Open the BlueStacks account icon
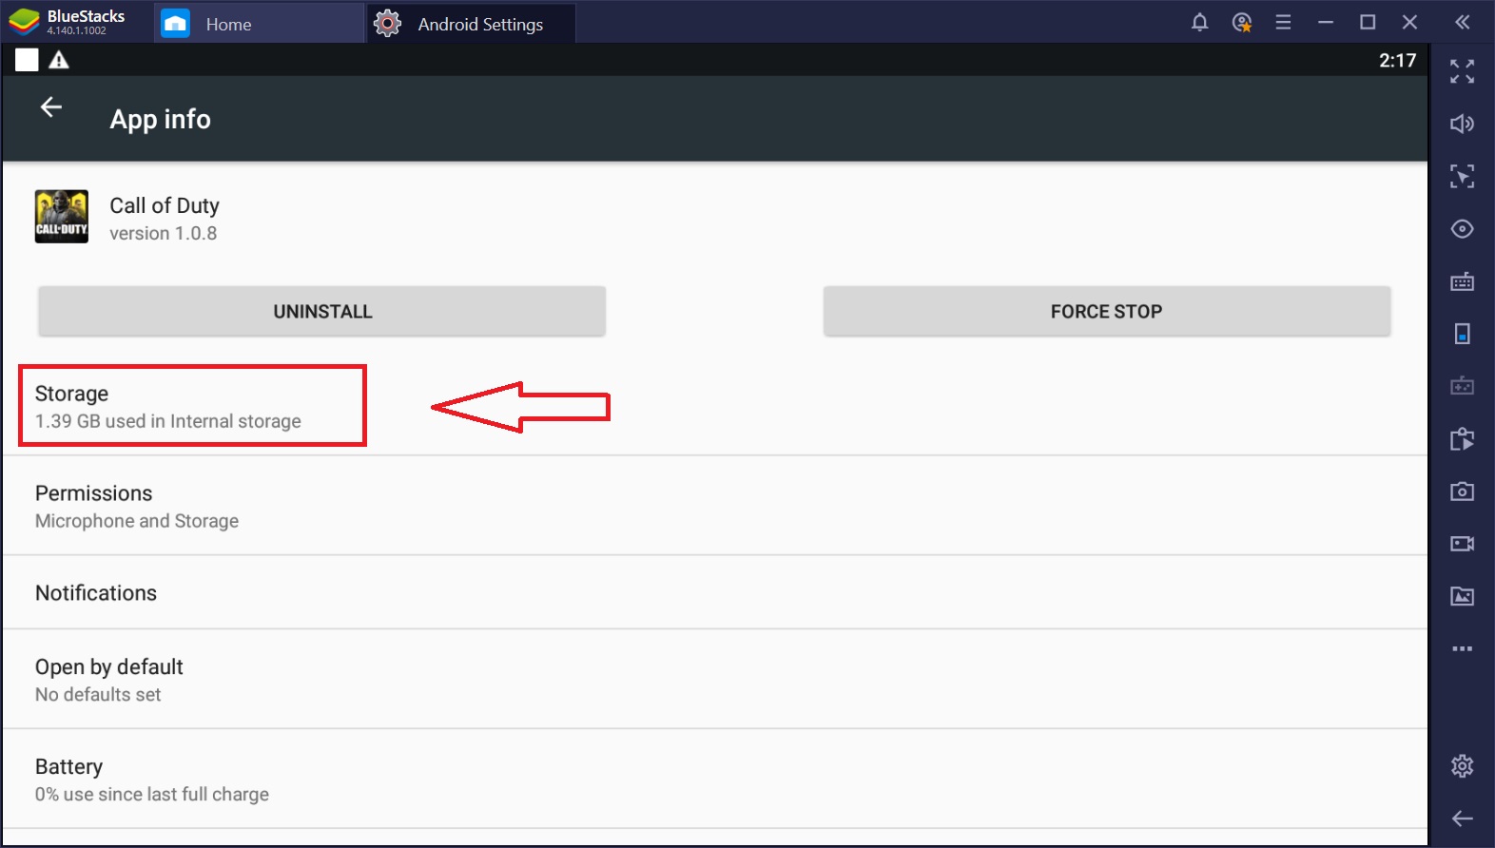The width and height of the screenshot is (1495, 848). click(1242, 22)
